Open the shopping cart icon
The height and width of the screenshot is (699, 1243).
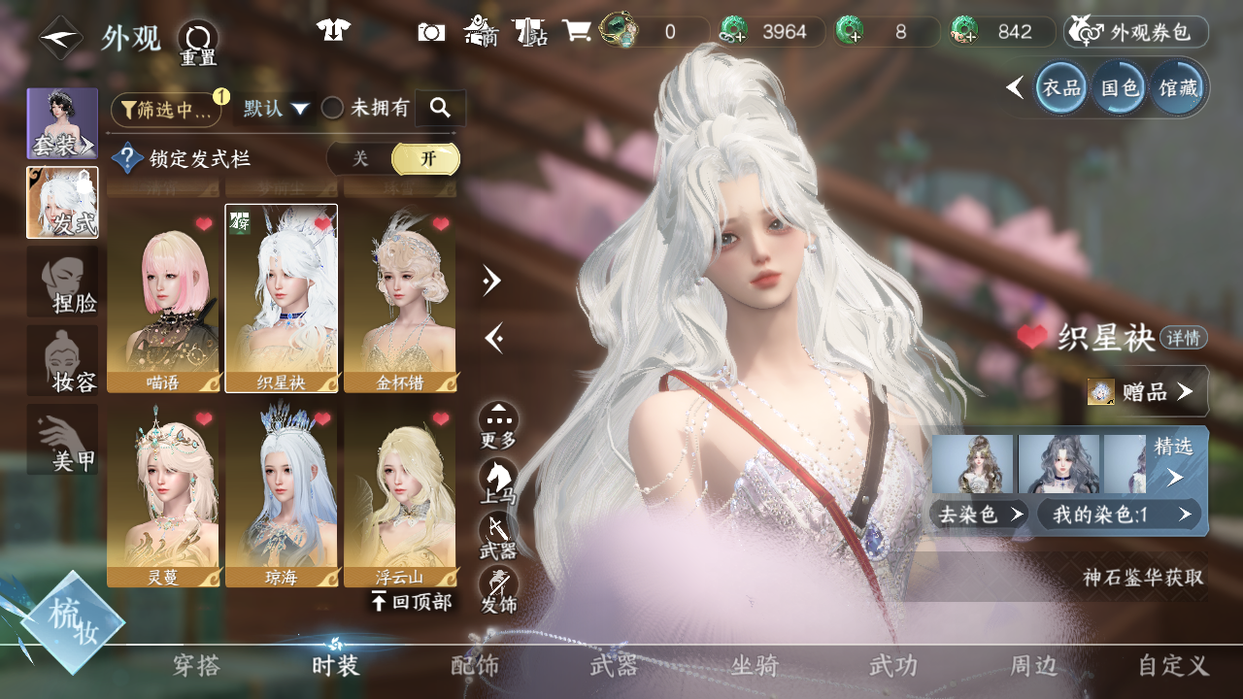pos(577,31)
